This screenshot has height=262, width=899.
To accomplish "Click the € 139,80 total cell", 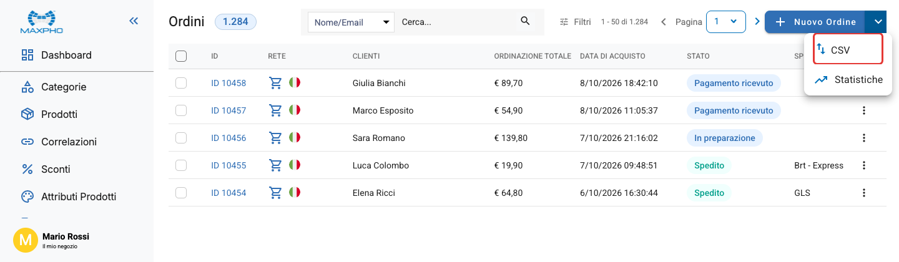I will [511, 138].
